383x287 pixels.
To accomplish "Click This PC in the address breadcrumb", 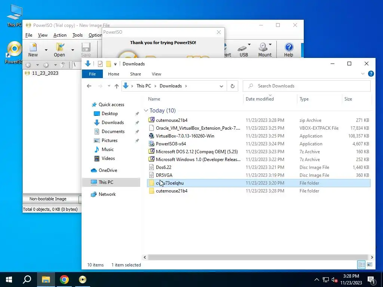I will (144, 86).
